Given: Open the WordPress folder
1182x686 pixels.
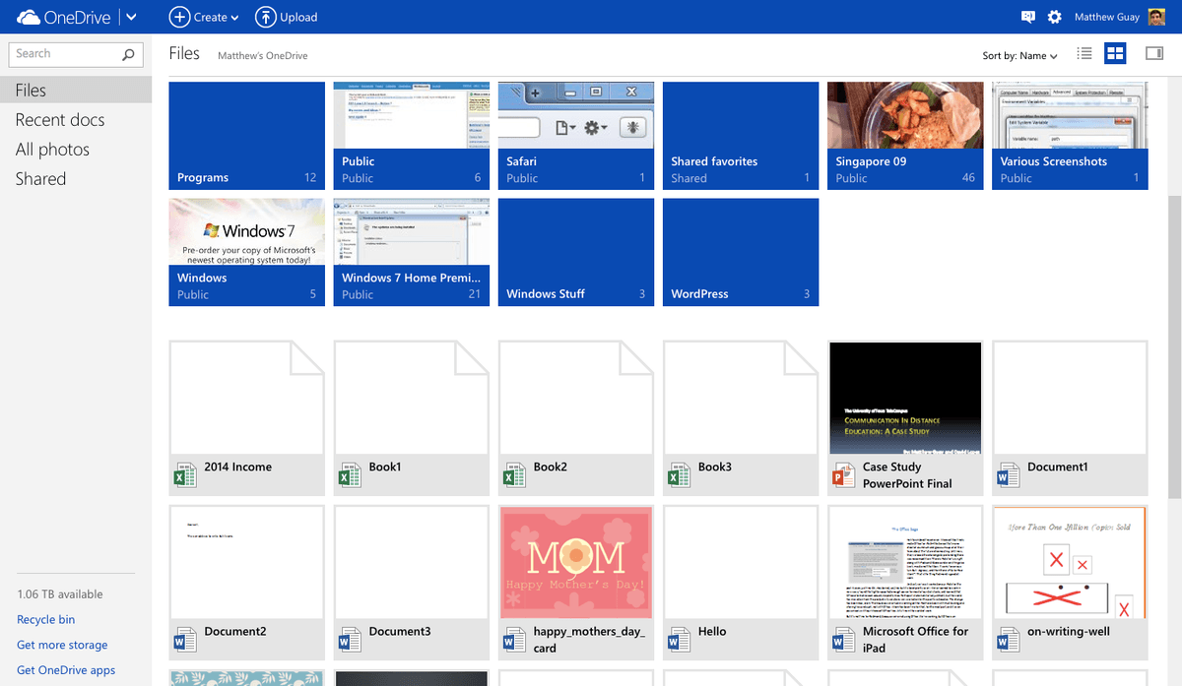Looking at the screenshot, I should [741, 252].
